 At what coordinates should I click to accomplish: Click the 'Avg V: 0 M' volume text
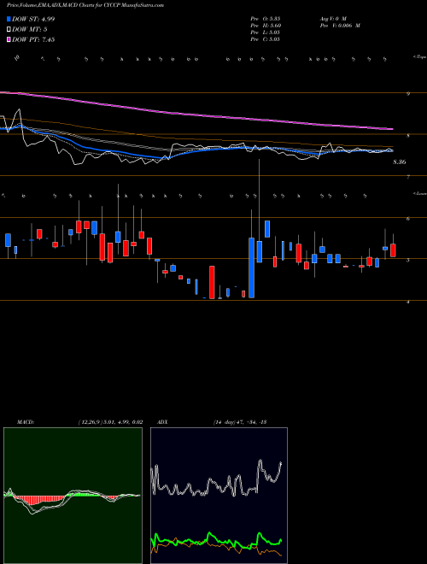pos(332,18)
